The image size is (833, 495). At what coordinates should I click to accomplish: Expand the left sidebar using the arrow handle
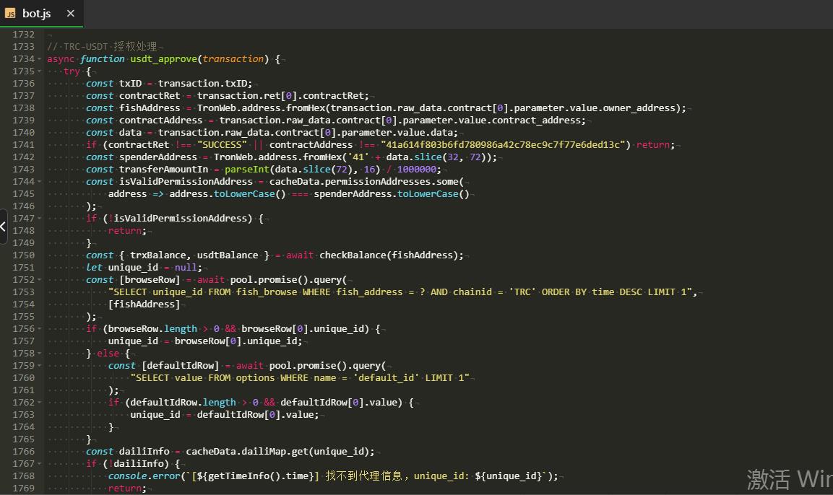click(x=4, y=227)
